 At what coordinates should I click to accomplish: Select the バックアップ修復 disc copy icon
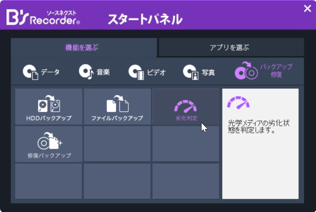pos(246,71)
